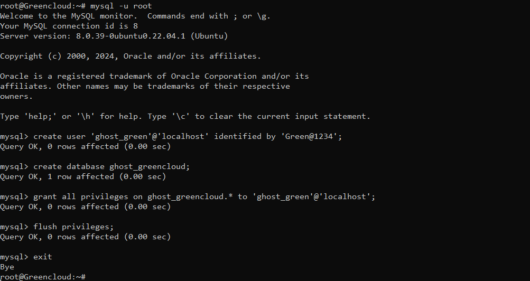
Task: Click the 'create user' SQL statement line
Action: point(188,136)
